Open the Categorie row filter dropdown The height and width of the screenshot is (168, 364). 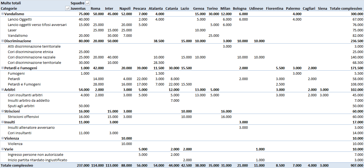[x=67, y=8]
